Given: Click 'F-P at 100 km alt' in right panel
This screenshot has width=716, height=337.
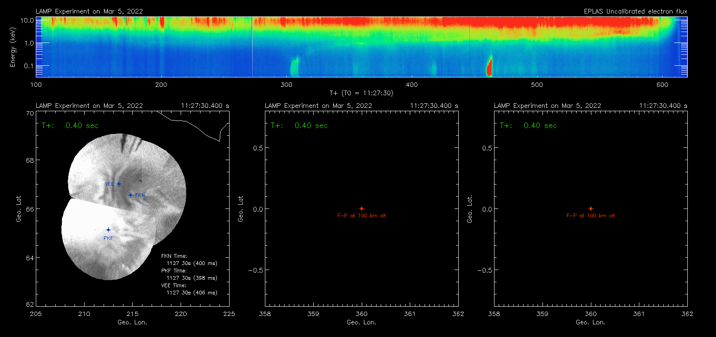Looking at the screenshot, I should pos(590,216).
